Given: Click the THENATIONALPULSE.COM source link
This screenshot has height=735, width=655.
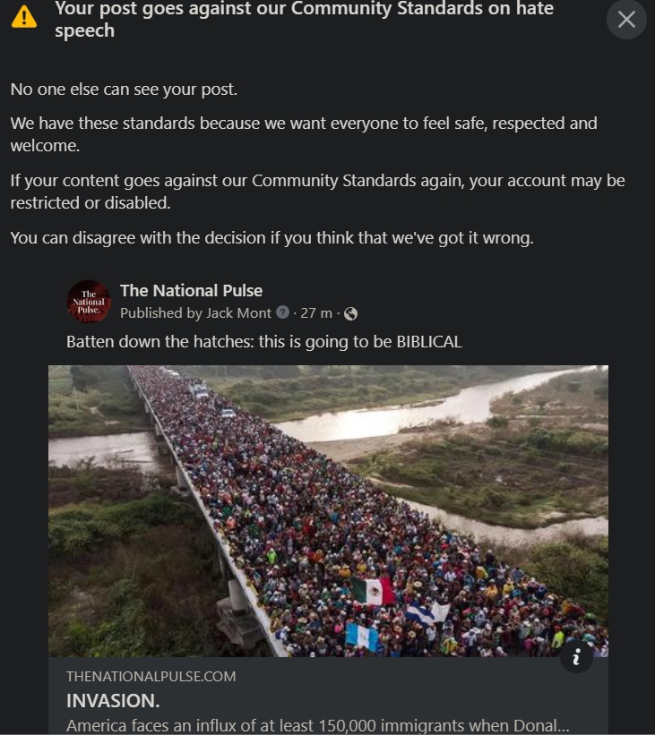Looking at the screenshot, I should [x=151, y=677].
